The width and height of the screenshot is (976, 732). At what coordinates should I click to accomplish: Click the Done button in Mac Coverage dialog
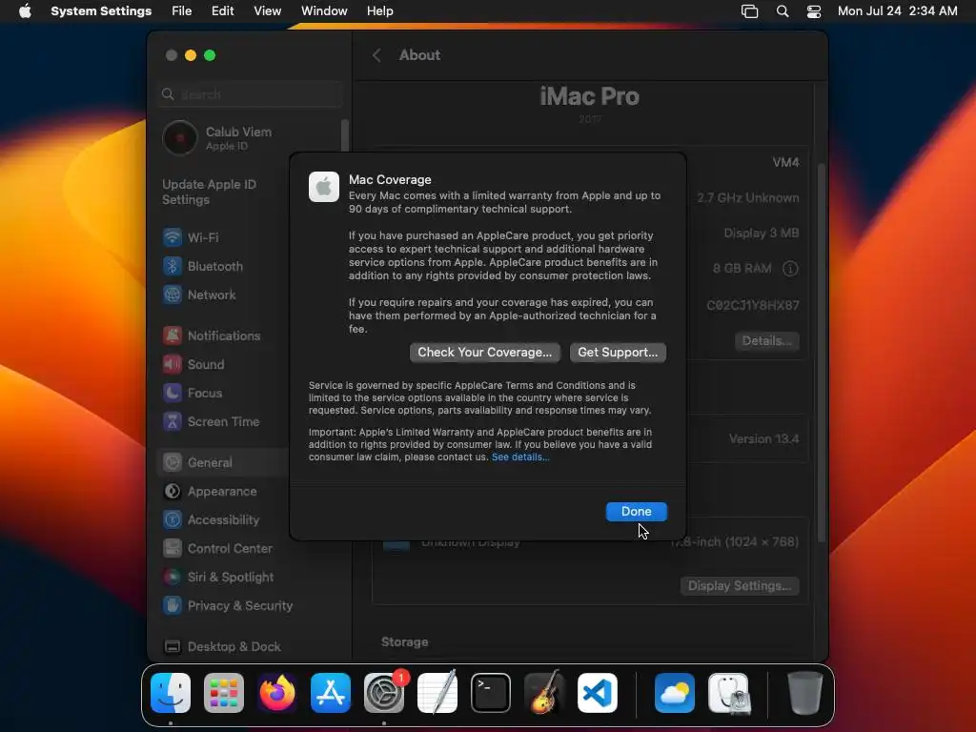tap(636, 511)
